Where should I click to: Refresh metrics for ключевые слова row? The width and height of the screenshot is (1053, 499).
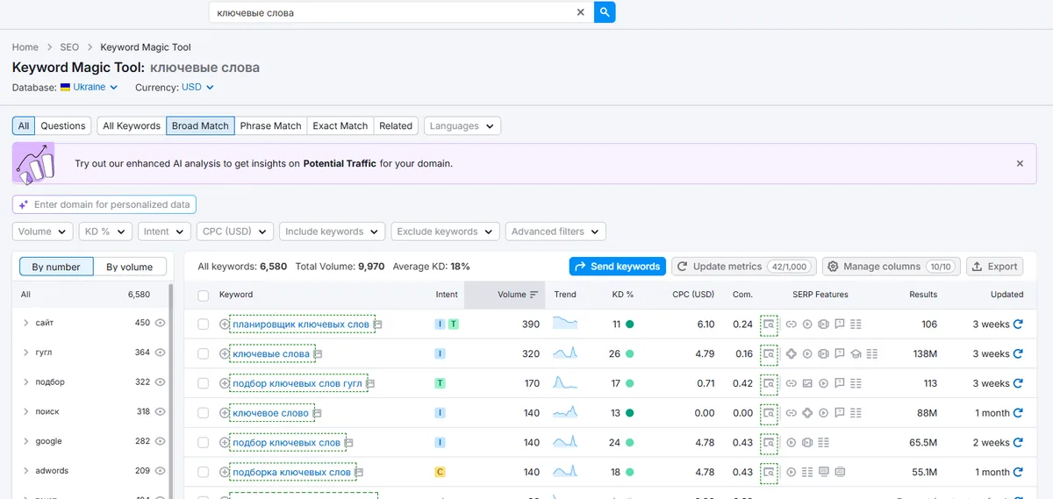[1018, 354]
